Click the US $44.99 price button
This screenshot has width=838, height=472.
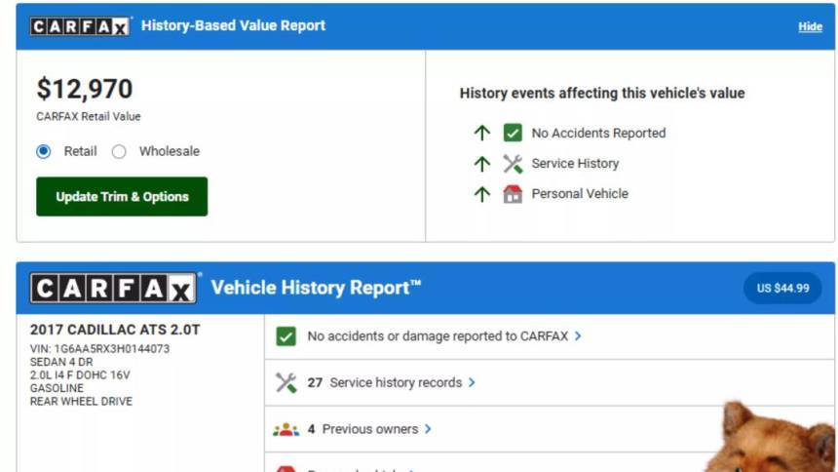click(x=782, y=288)
